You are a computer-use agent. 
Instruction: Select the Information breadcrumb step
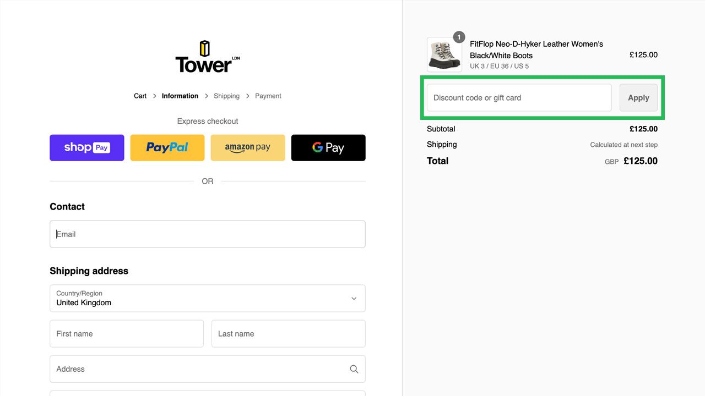coord(180,96)
